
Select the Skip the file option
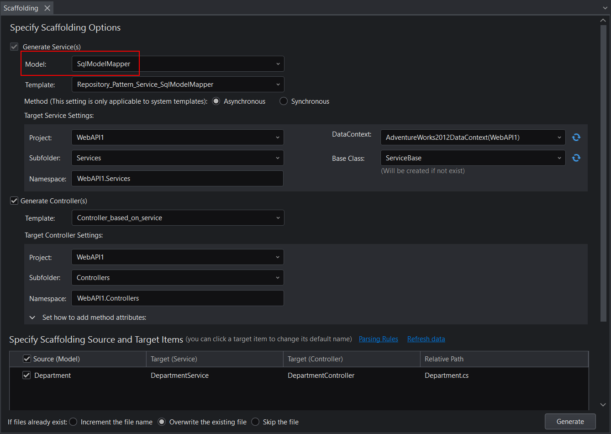point(255,422)
